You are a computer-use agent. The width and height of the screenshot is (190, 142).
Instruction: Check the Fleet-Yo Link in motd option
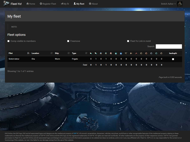click(128, 41)
